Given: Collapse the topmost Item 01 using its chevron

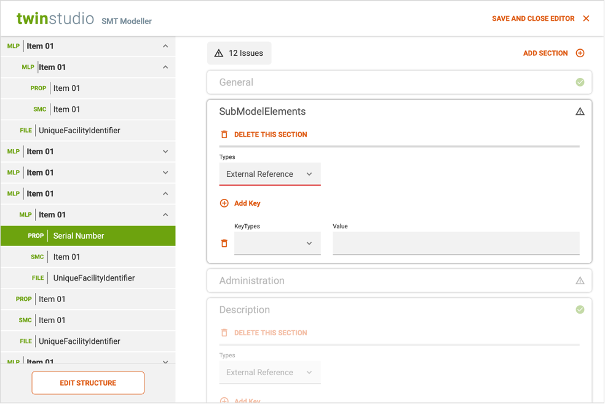Looking at the screenshot, I should pos(165,45).
